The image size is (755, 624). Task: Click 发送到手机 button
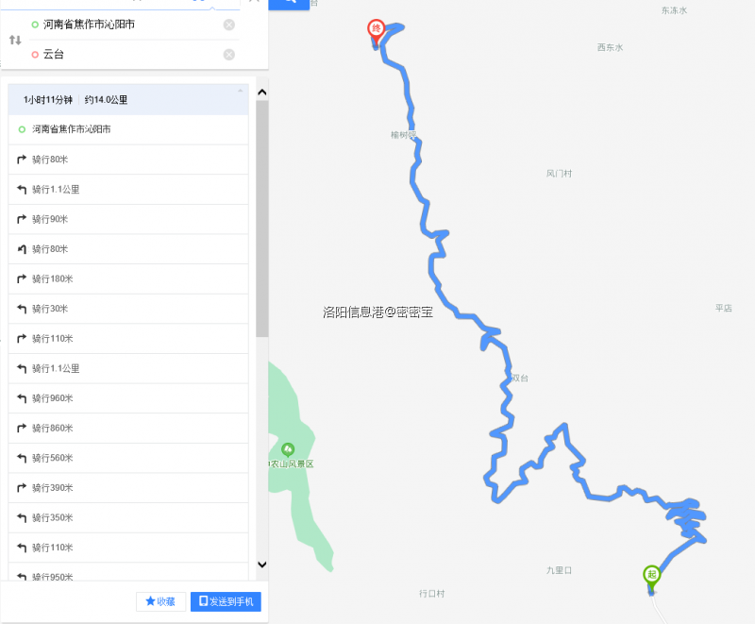(x=226, y=601)
